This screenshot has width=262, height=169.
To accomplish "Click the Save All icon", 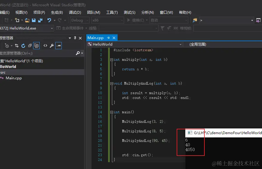I will point(40,20).
